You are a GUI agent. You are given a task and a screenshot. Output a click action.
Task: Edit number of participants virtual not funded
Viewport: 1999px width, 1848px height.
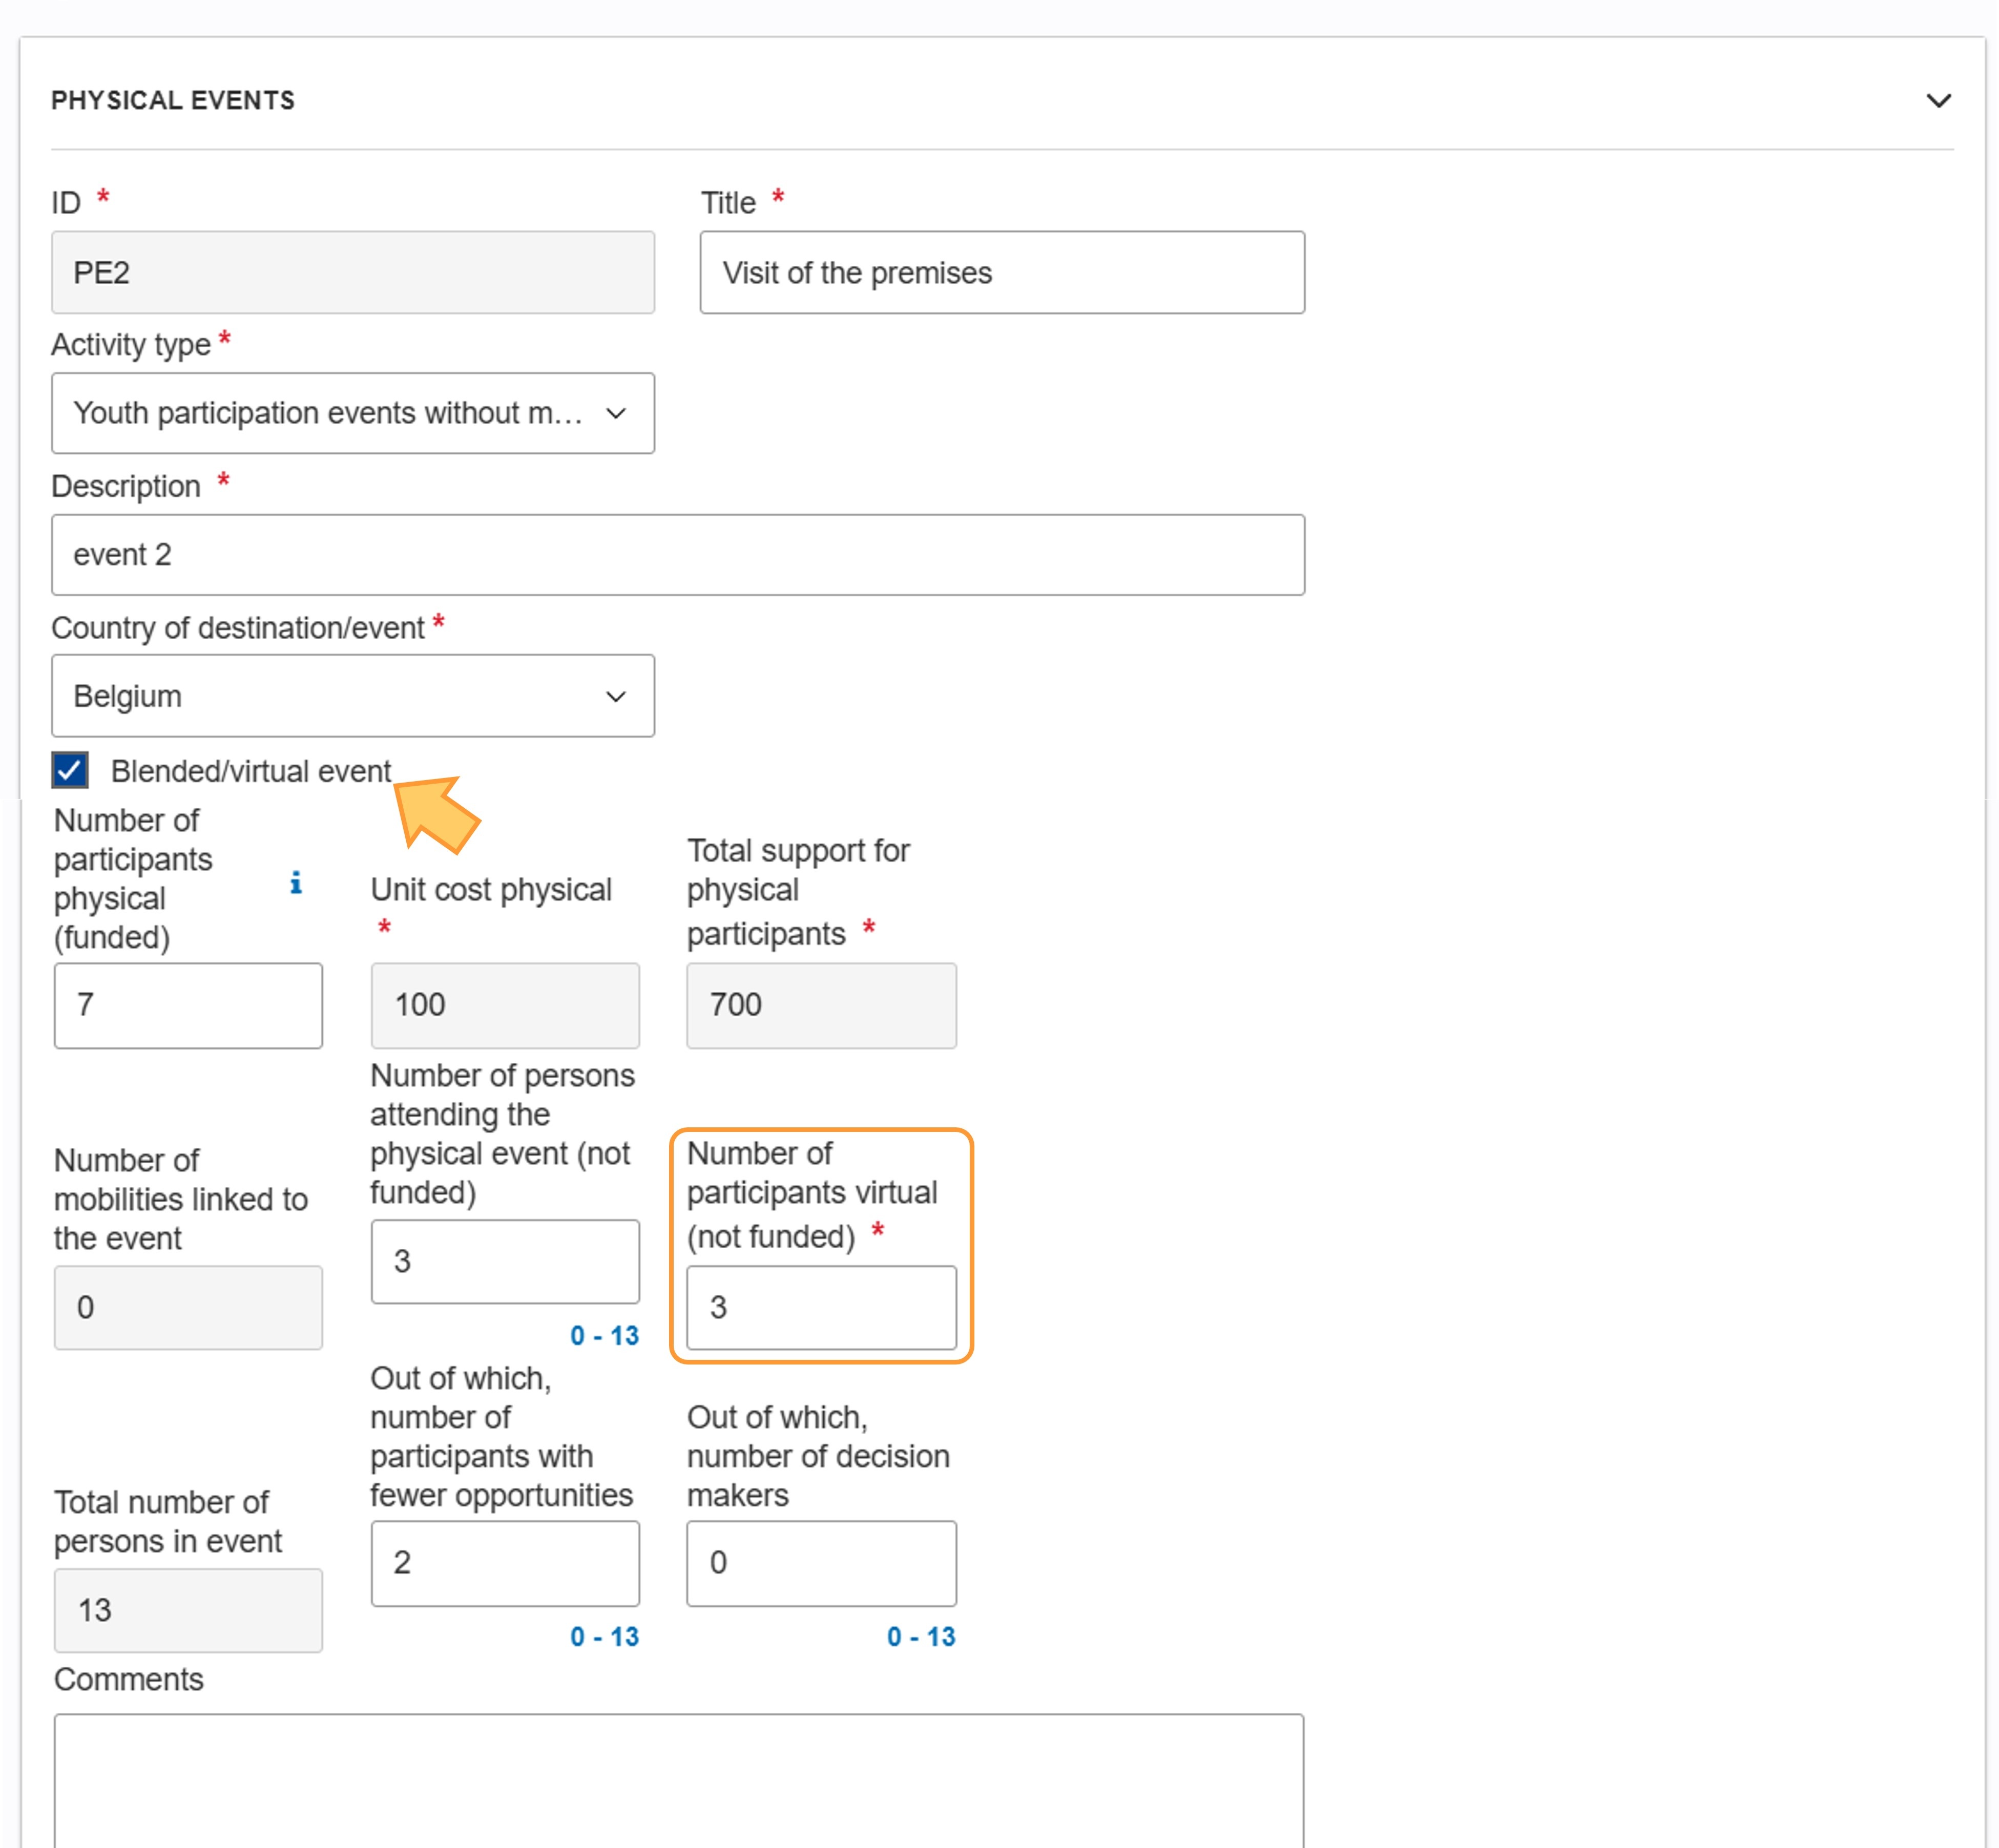821,1307
